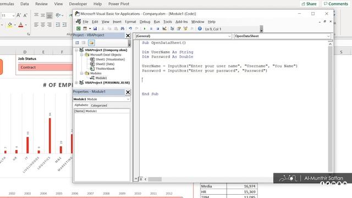Open the Data ribbon tab in Excel
352x198 pixels.
tap(24, 4)
